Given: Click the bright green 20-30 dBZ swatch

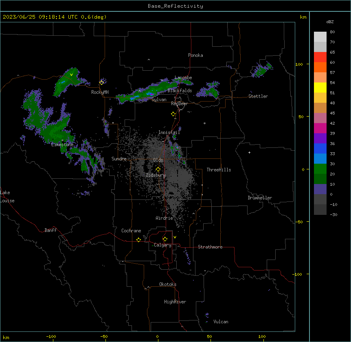Looking at the screenshot, I should click(320, 169).
